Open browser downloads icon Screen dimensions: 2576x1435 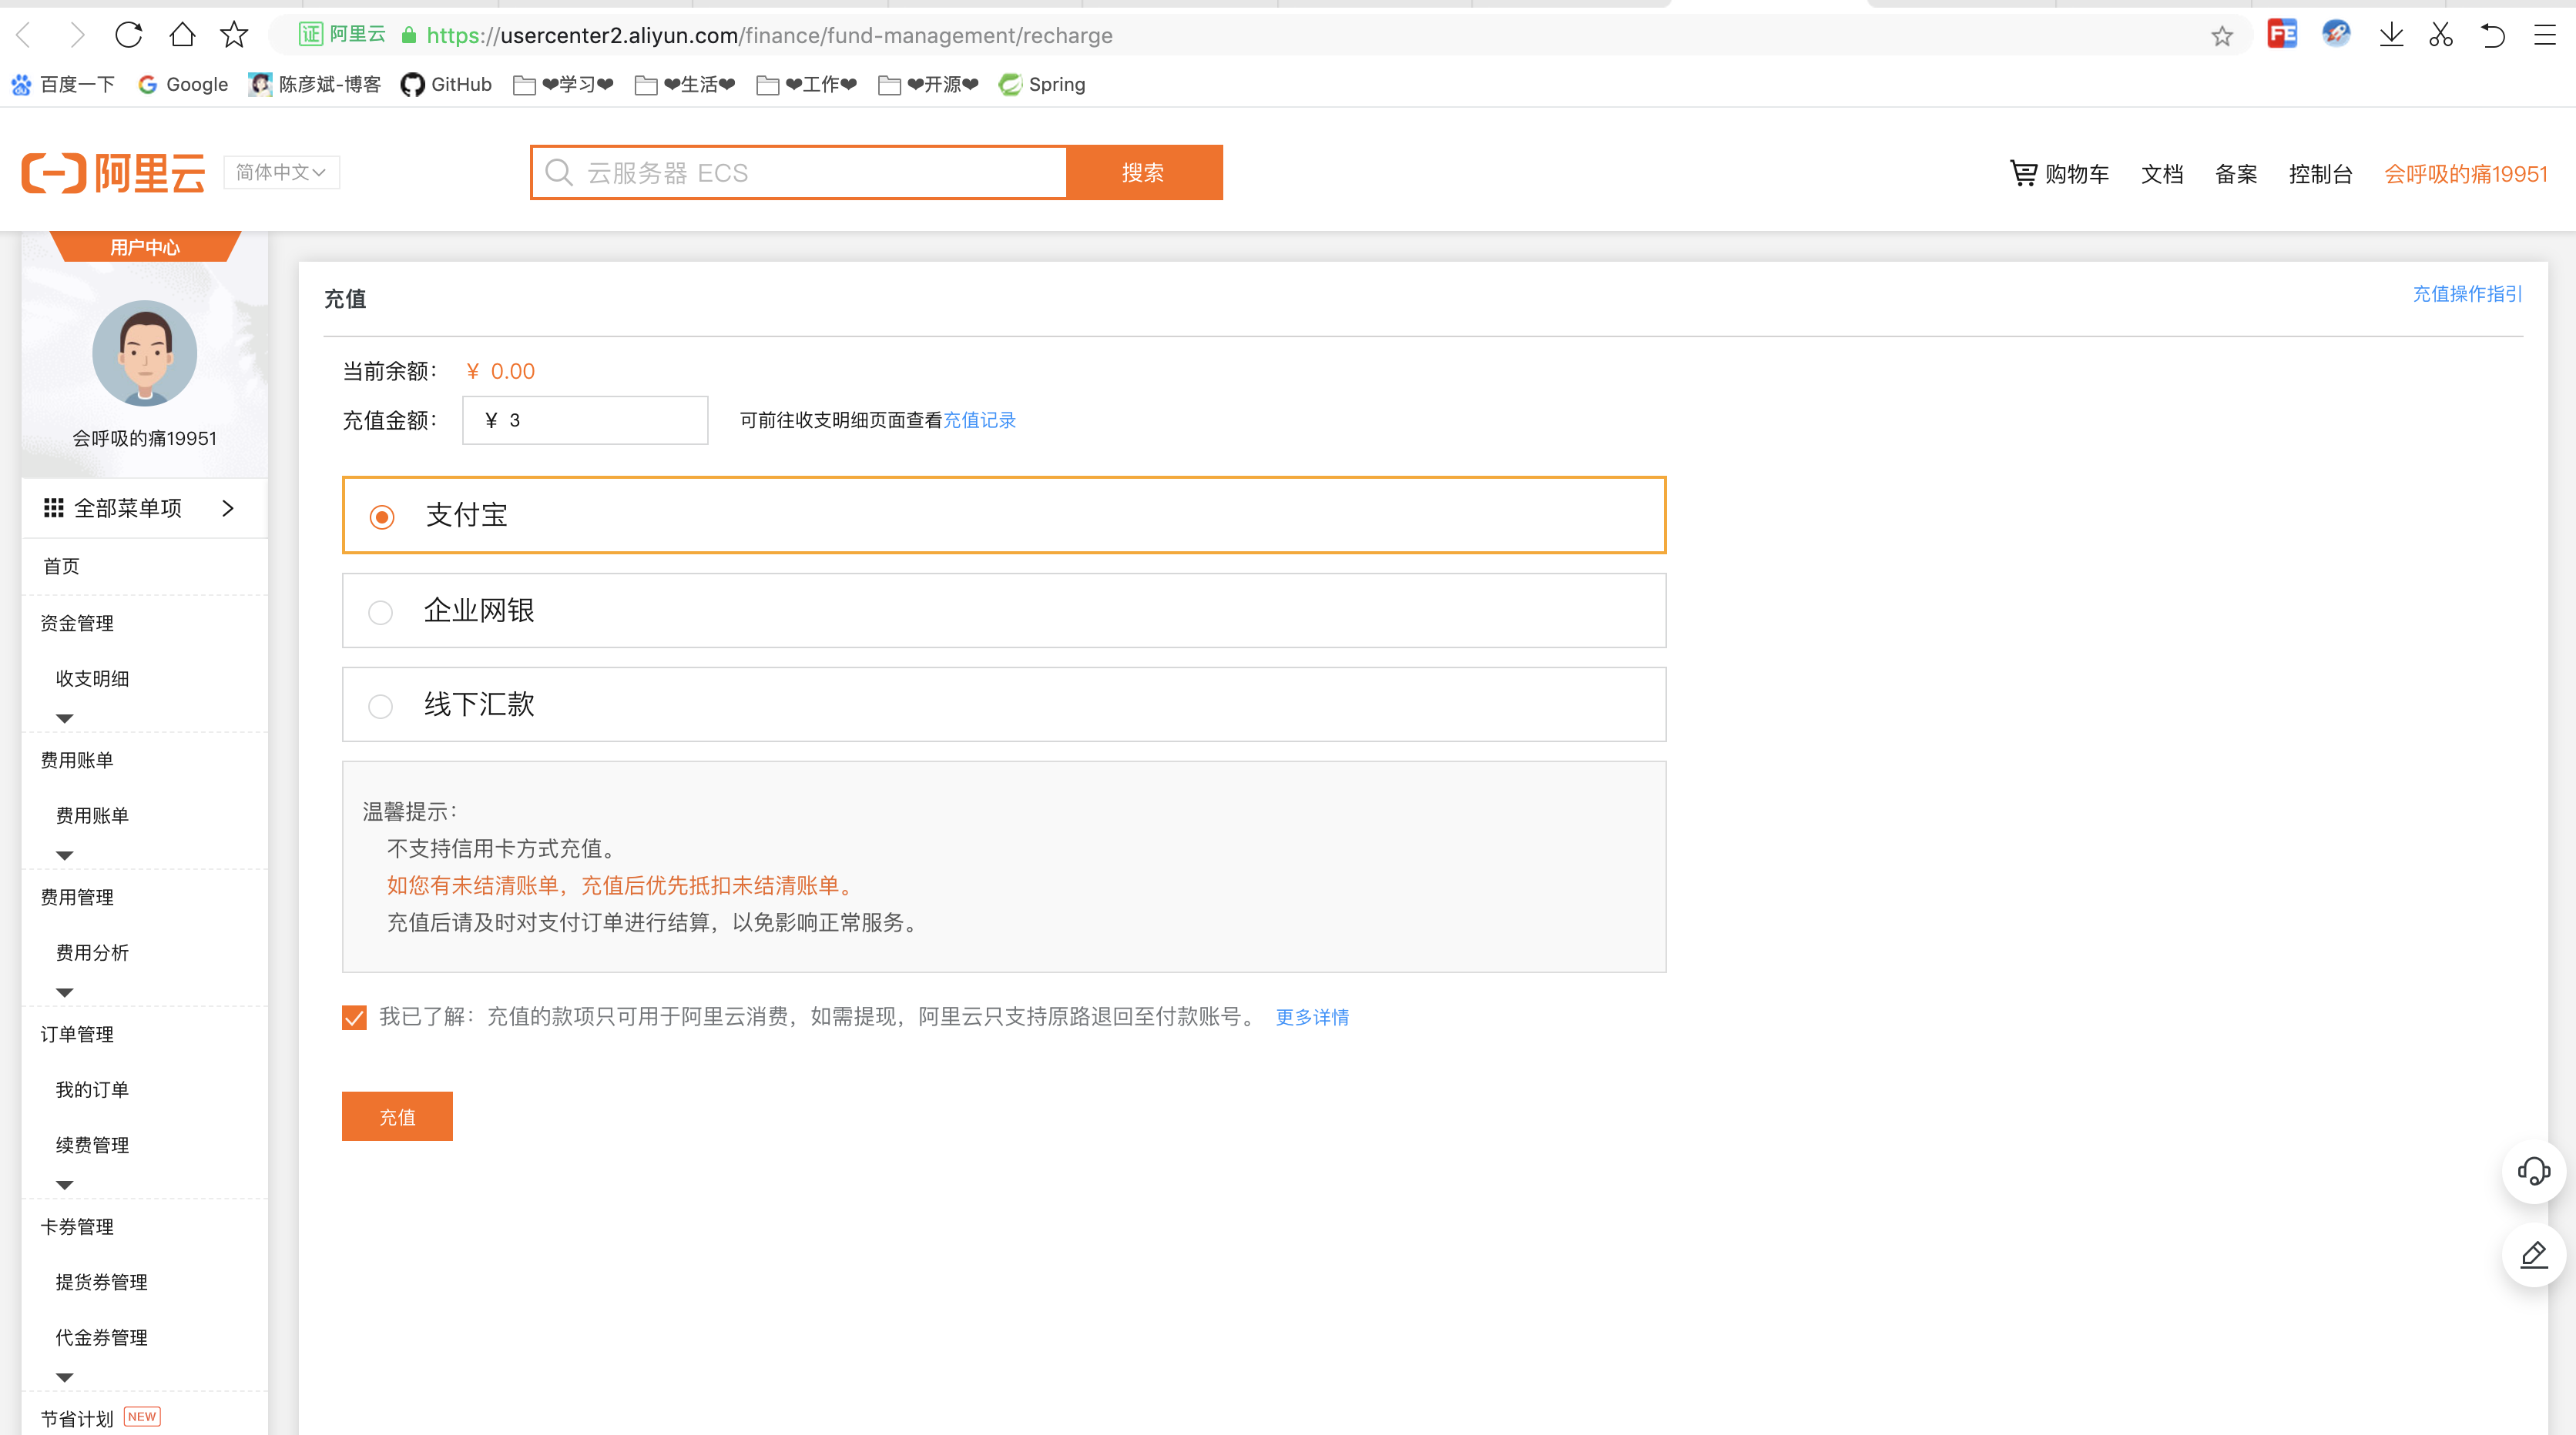coord(2391,35)
